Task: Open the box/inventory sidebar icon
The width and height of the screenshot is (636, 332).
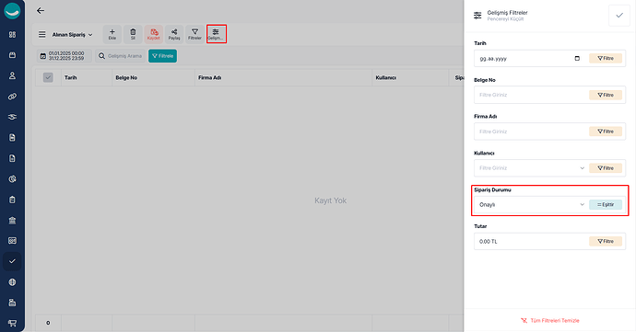Action: (x=12, y=55)
